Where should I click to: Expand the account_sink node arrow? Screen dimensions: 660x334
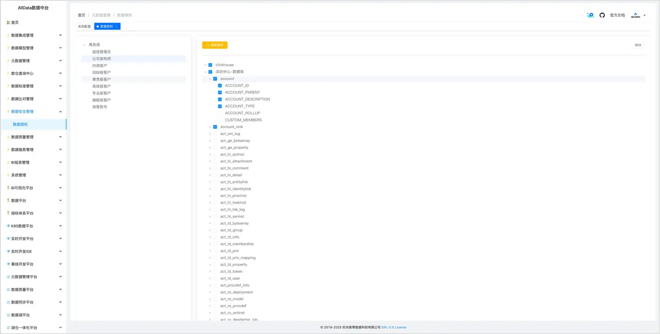pyautogui.click(x=210, y=127)
